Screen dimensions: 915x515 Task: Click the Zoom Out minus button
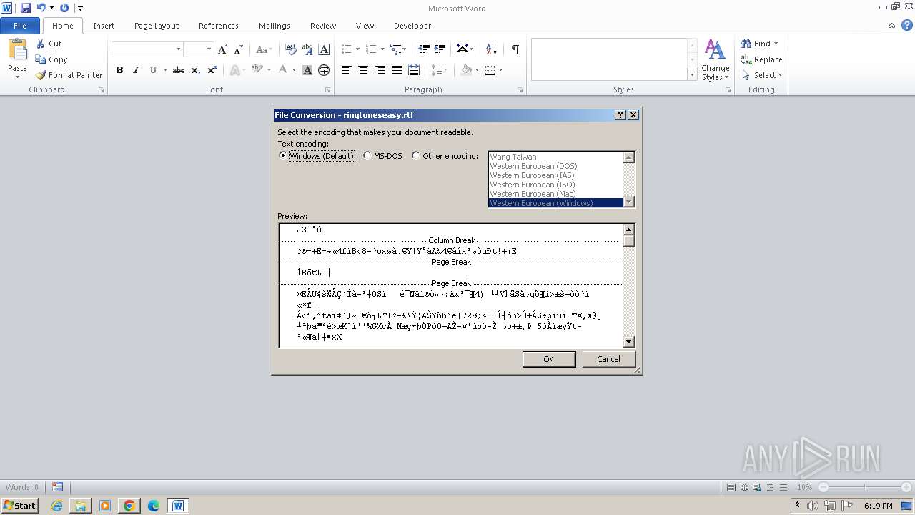[x=823, y=487]
